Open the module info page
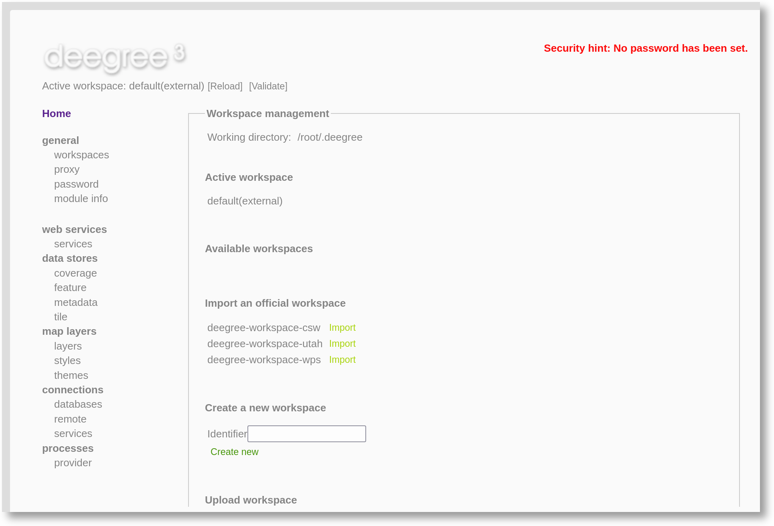The image size is (774, 526). 81,198
